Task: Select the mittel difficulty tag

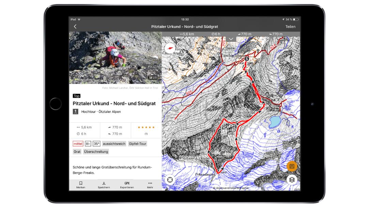Action: 78,144
